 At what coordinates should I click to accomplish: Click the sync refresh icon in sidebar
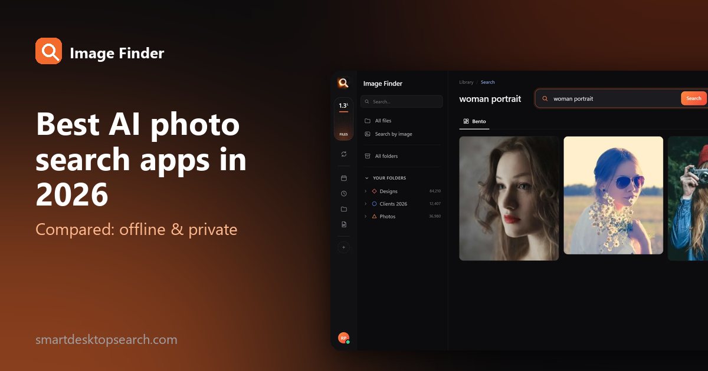[x=343, y=154]
